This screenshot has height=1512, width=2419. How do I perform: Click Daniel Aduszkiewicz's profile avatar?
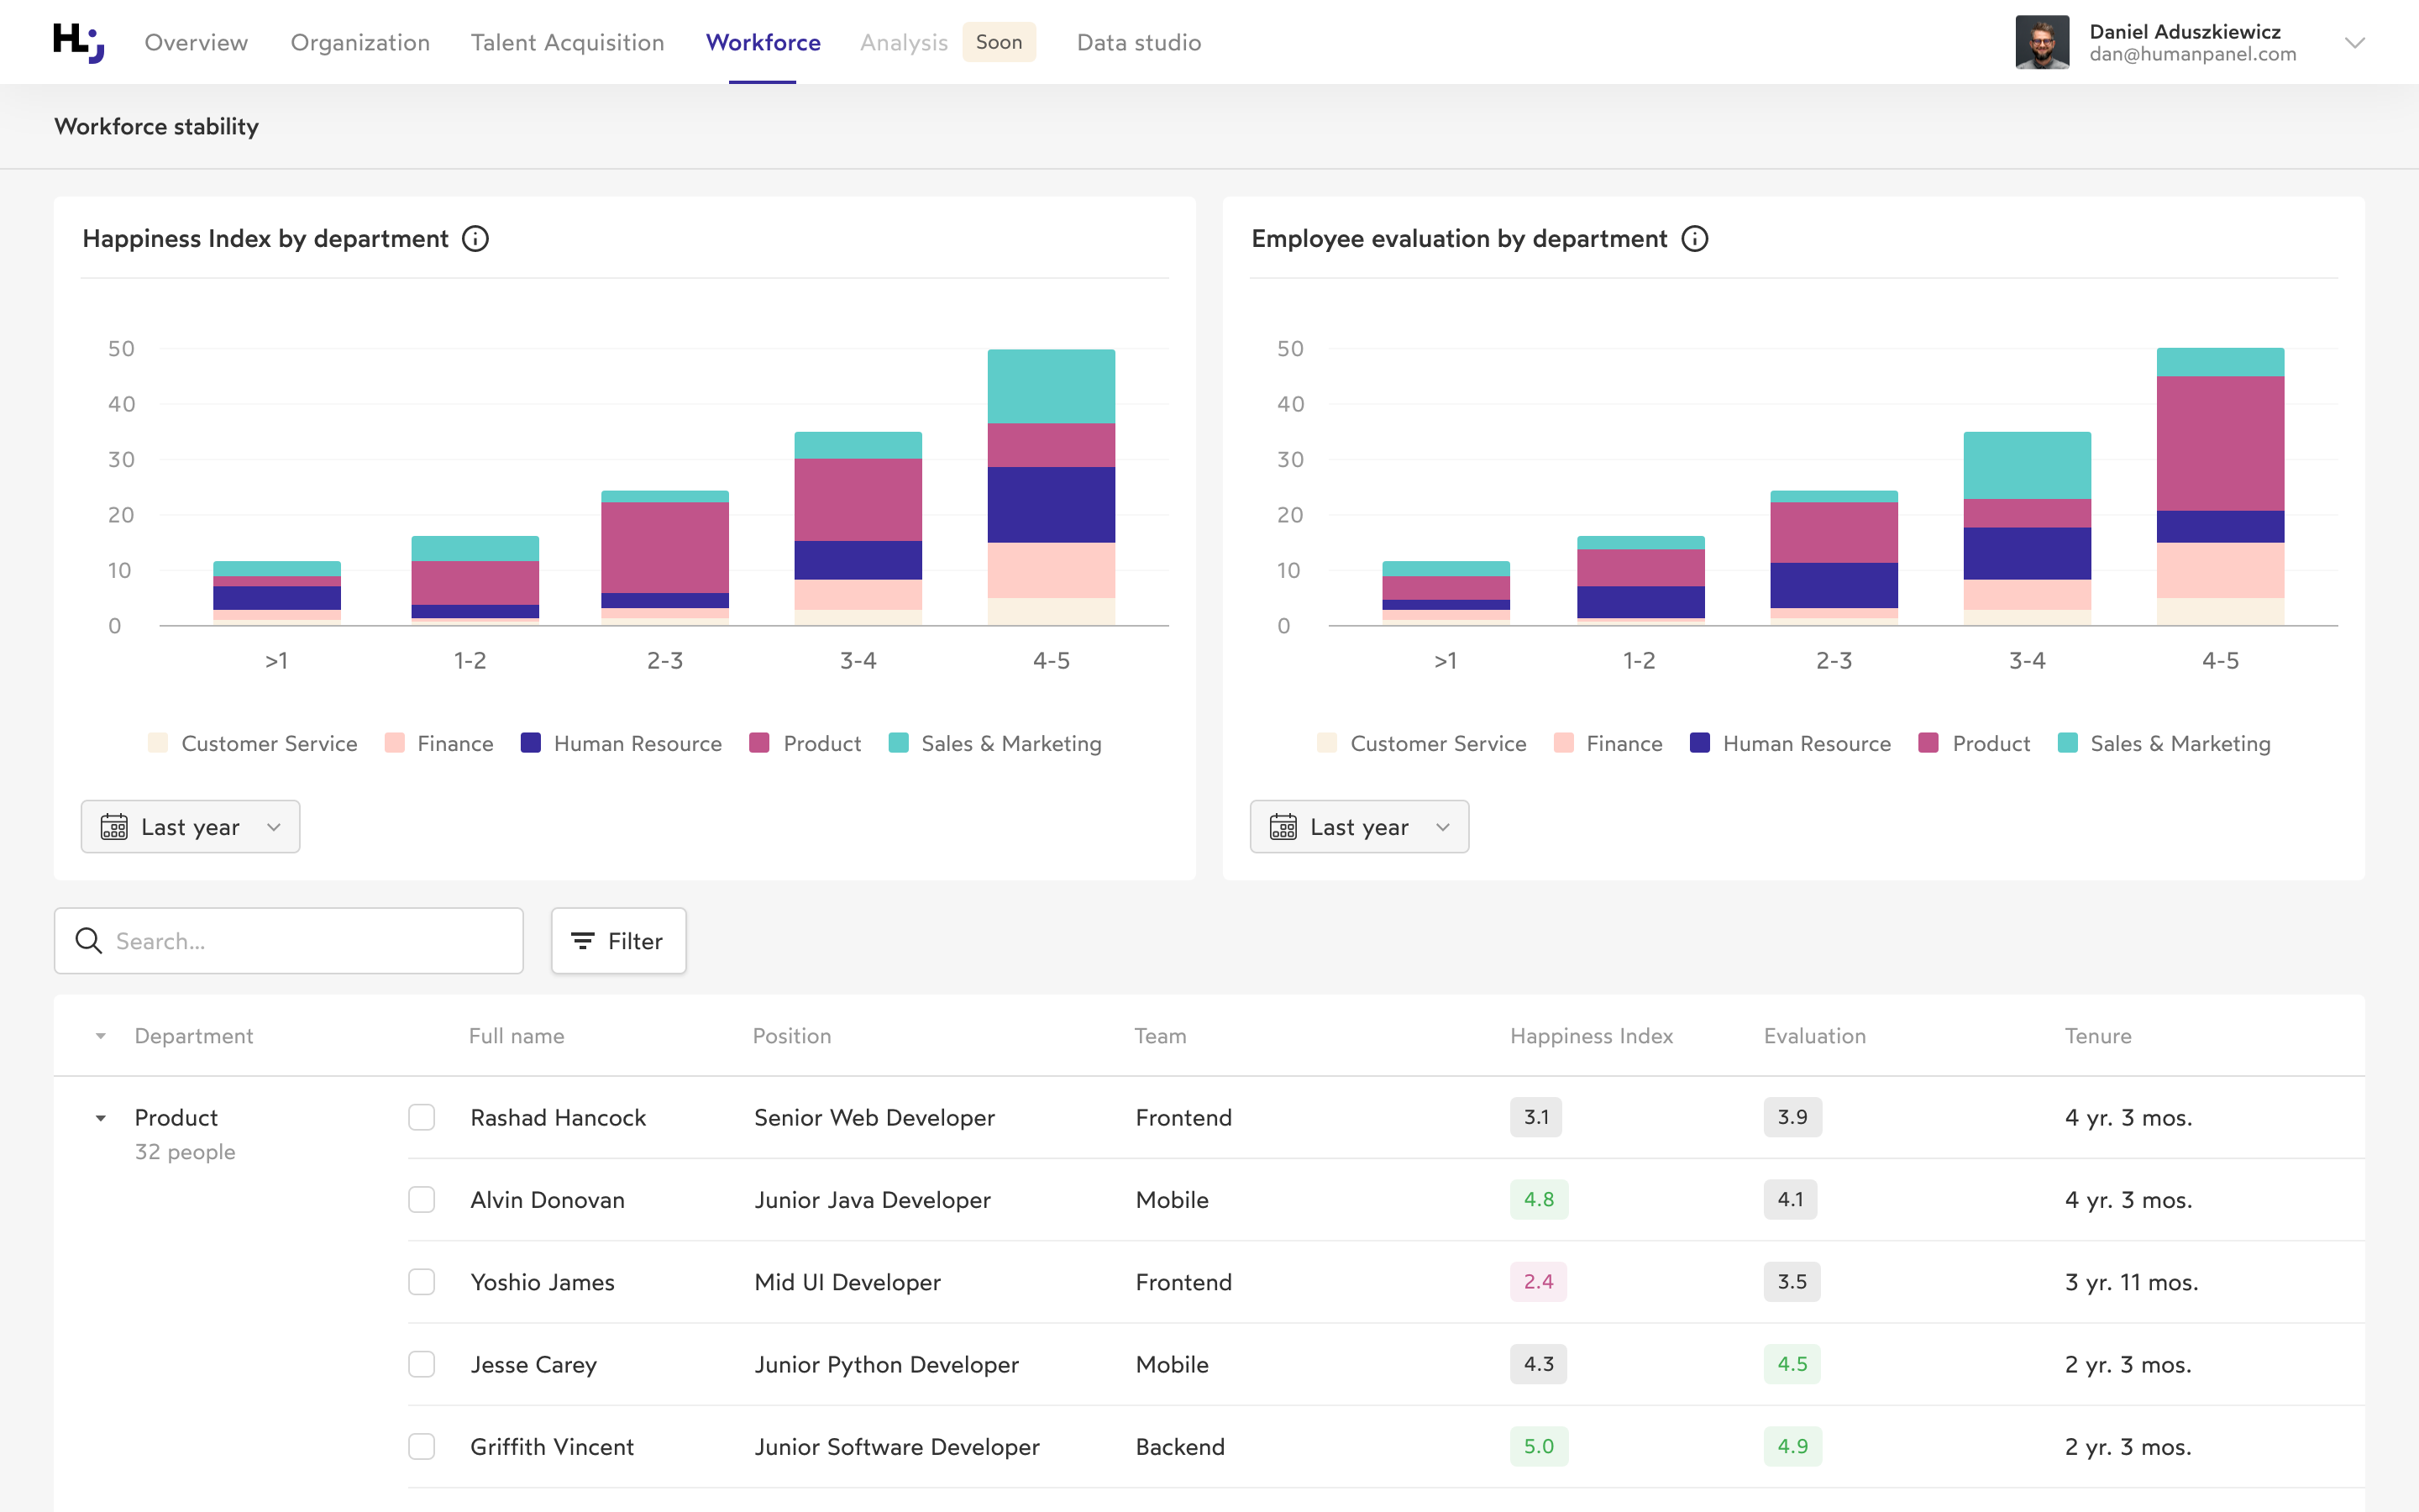click(2041, 42)
